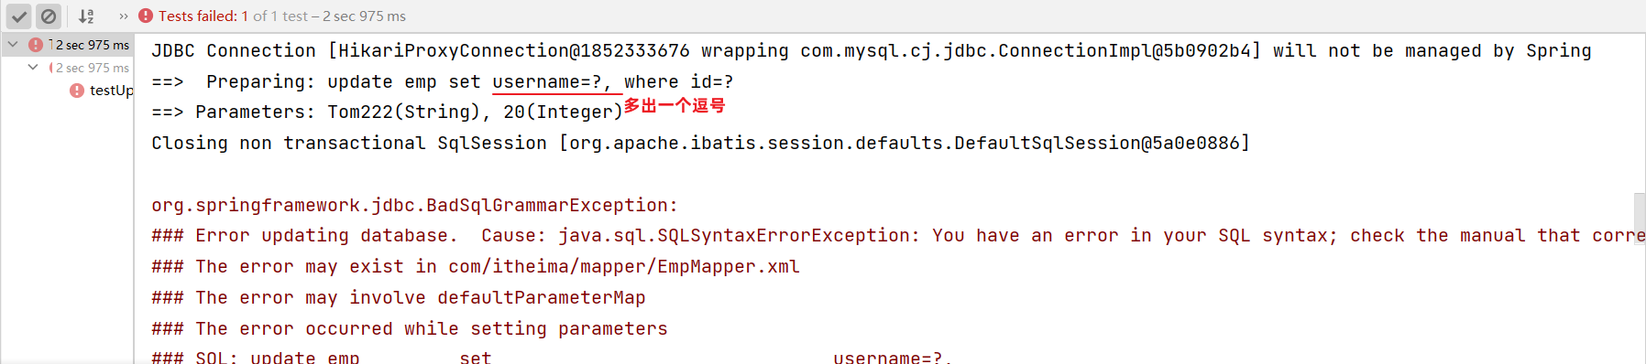
Task: Click red failure icon beside Tests failed
Action: click(x=146, y=16)
